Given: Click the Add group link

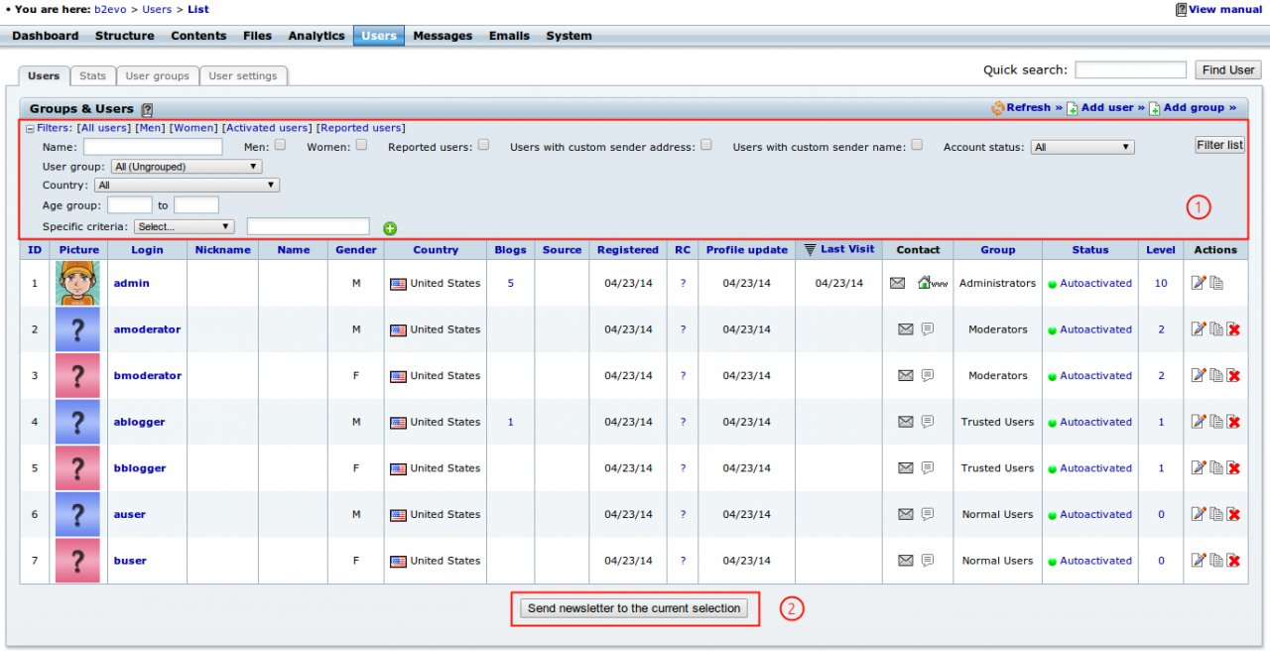Looking at the screenshot, I should (1200, 107).
